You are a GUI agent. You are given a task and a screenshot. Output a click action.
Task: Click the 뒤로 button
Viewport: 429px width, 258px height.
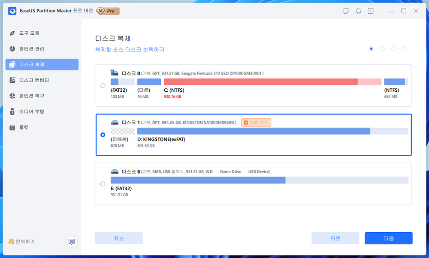[x=335, y=238]
